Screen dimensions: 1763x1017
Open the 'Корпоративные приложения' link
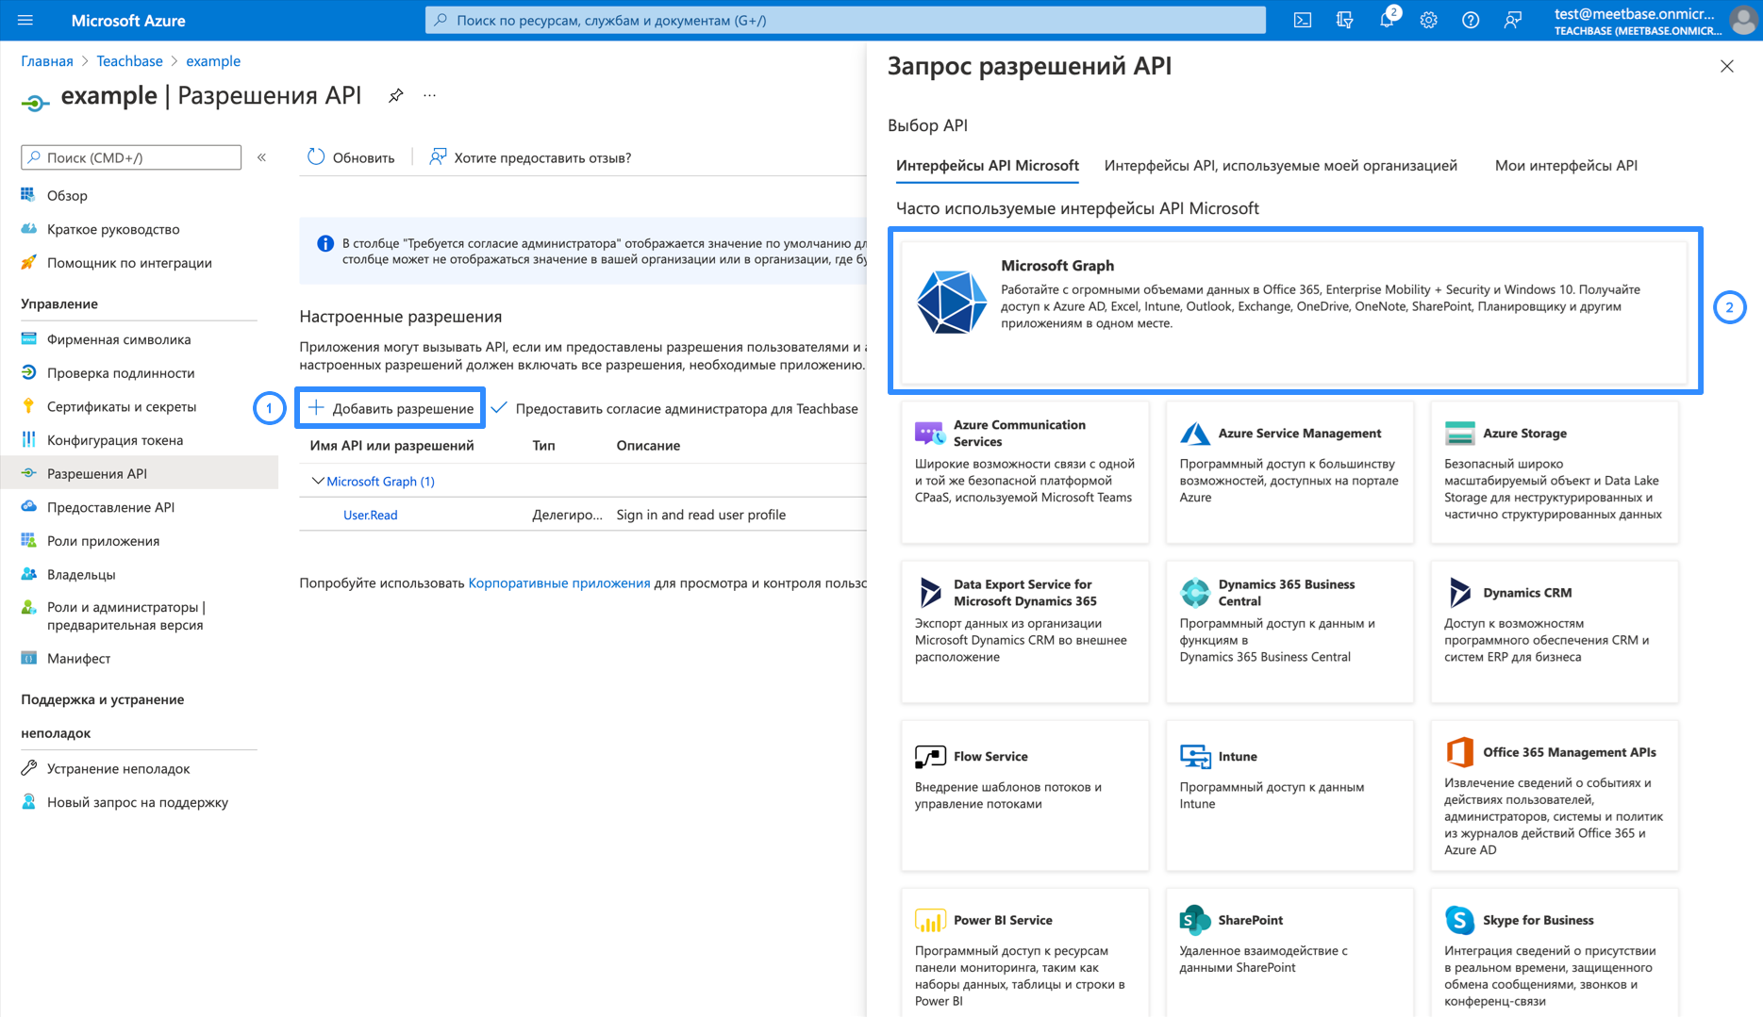(559, 582)
